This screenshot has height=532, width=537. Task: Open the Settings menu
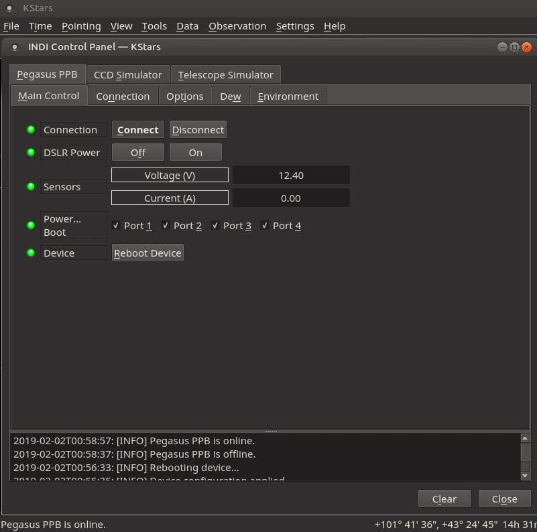[x=295, y=26]
